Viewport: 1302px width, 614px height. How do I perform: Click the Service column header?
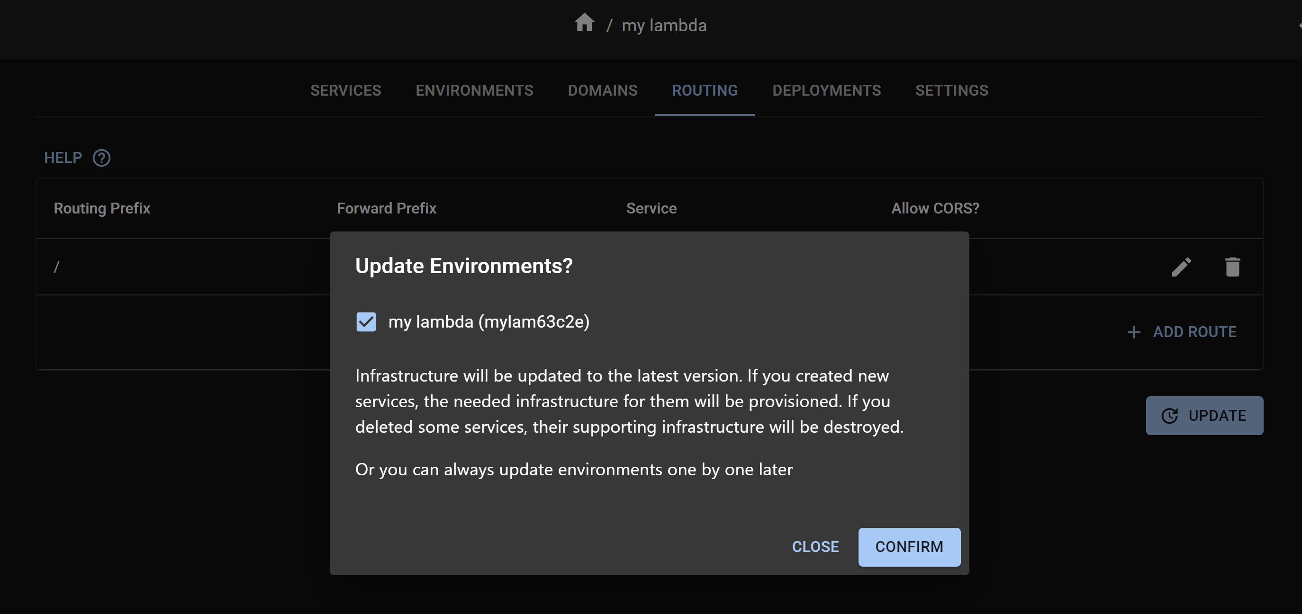tap(651, 208)
